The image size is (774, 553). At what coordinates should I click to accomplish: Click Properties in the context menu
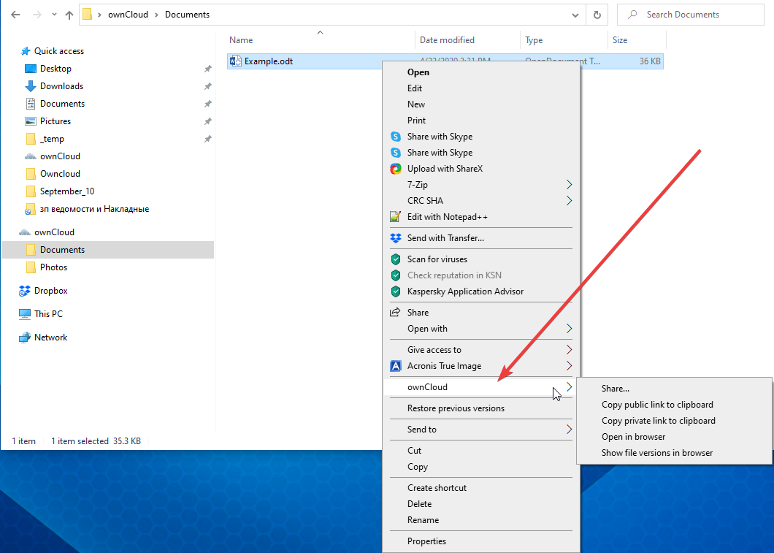(426, 541)
